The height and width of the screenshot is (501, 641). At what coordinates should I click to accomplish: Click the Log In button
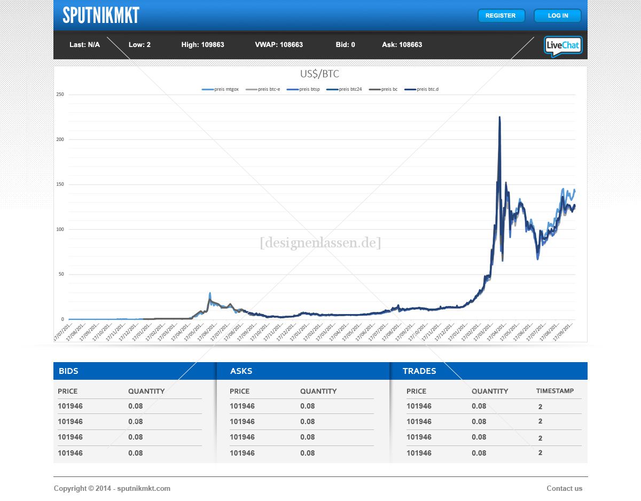(558, 15)
